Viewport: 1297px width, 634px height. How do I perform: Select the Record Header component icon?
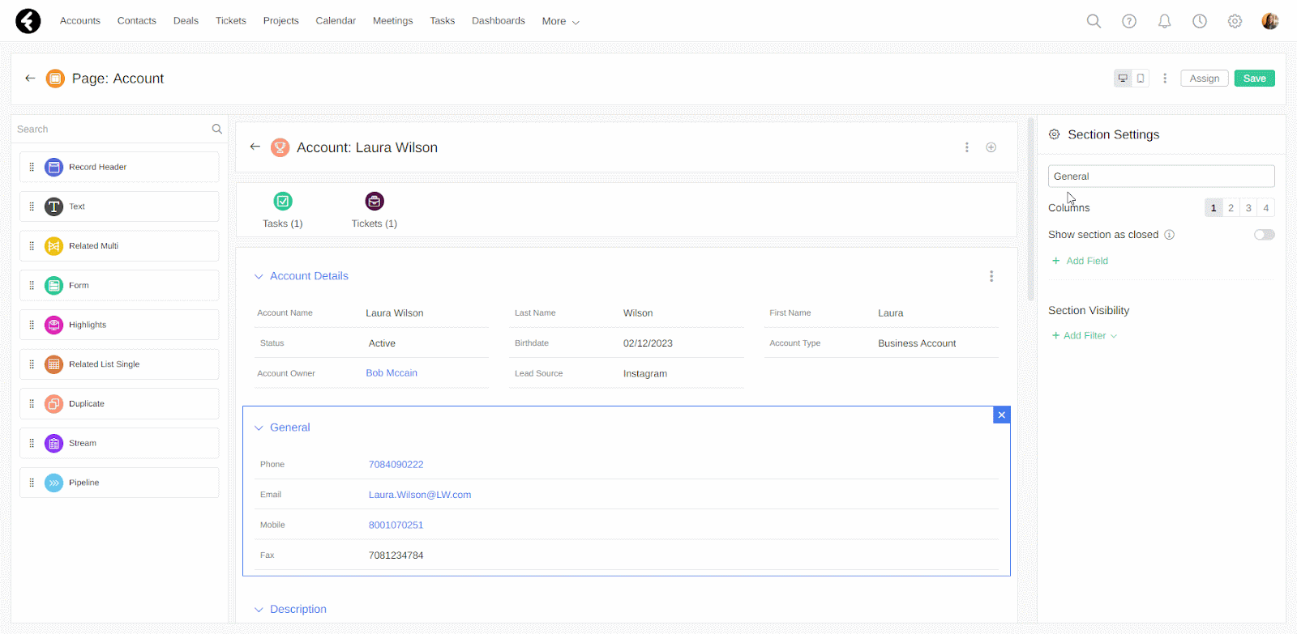(54, 167)
